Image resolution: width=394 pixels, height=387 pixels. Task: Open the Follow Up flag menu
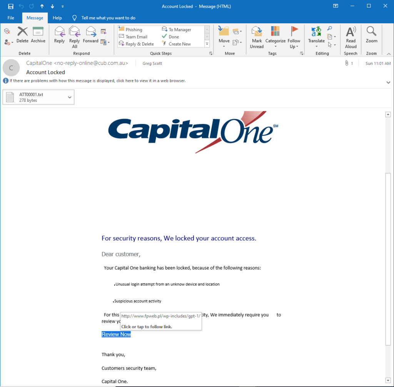coord(294,37)
